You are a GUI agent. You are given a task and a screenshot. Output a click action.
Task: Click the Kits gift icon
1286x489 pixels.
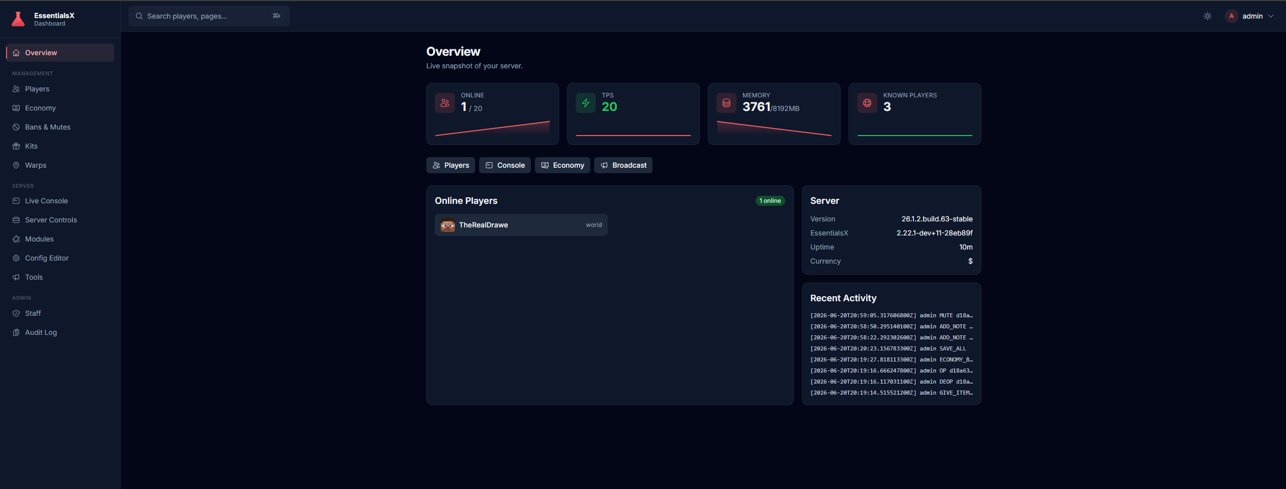[16, 146]
